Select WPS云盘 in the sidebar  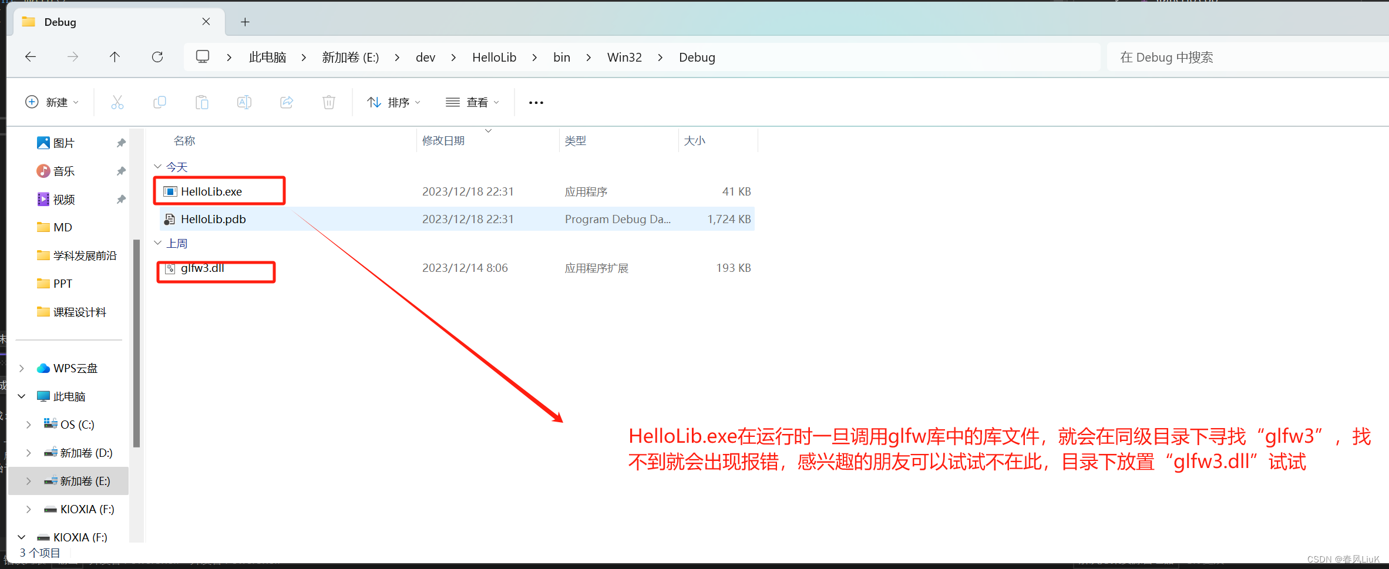(x=75, y=368)
